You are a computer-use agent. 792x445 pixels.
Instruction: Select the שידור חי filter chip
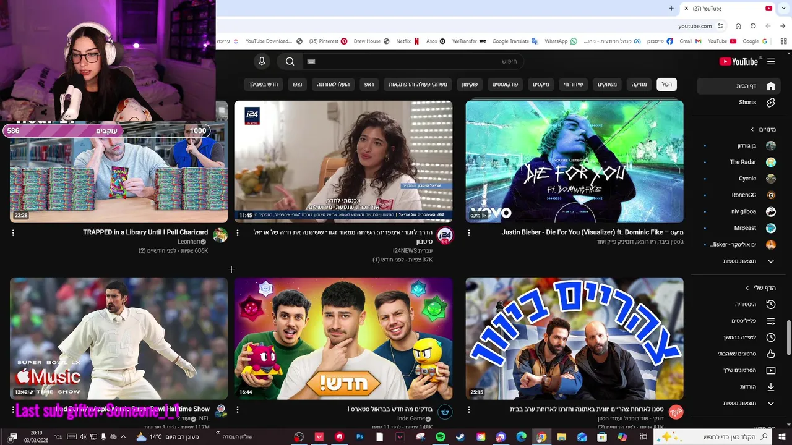coord(574,84)
